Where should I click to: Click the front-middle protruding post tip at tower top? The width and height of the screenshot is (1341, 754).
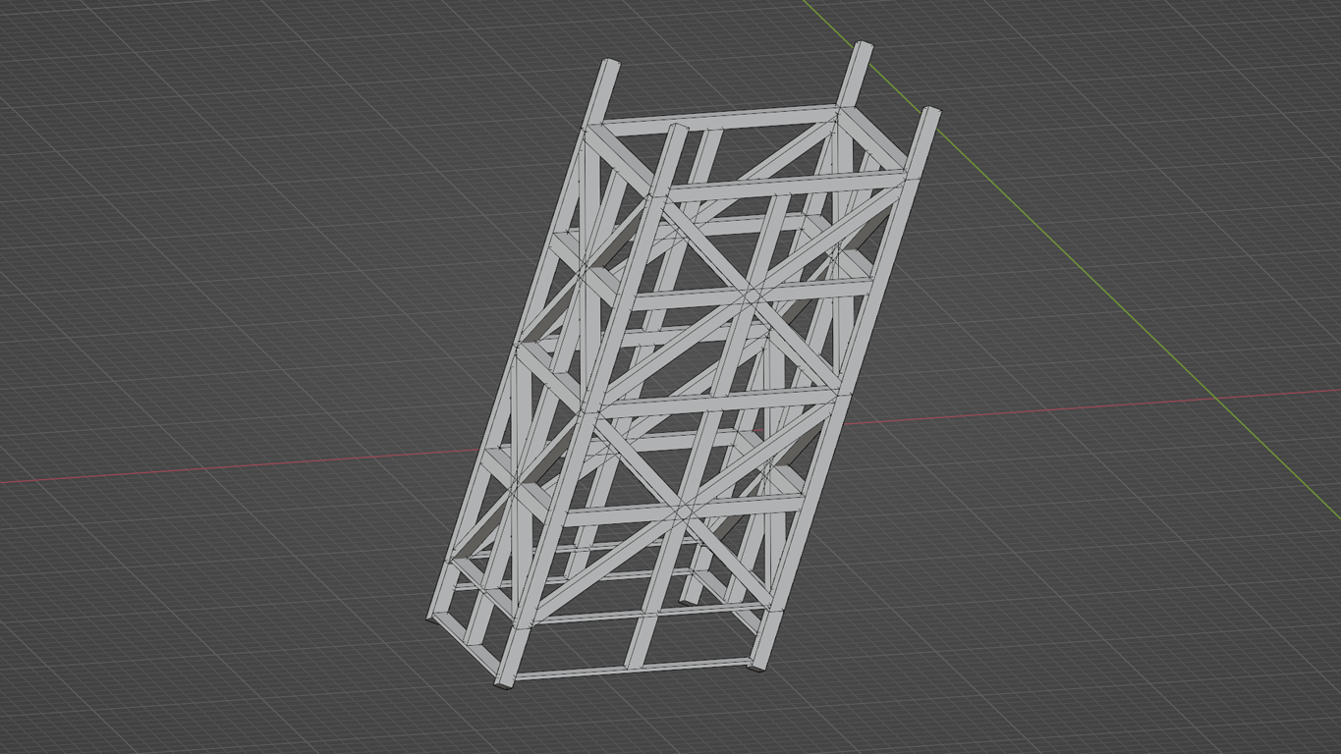point(677,130)
